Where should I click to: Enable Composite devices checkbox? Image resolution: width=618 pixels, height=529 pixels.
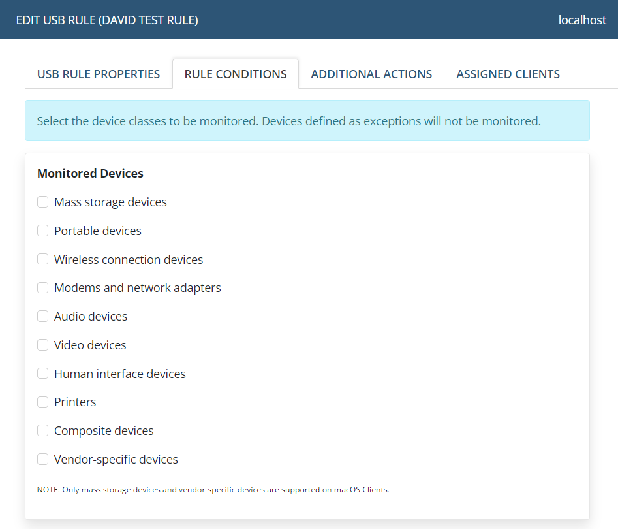point(43,430)
